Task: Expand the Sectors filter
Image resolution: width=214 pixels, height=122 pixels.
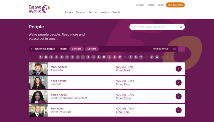Action: (x=92, y=49)
